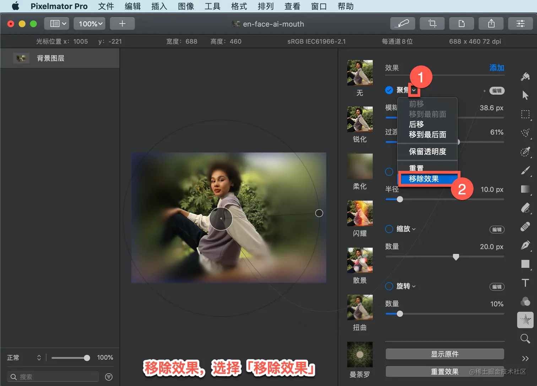537x386 pixels.
Task: Add a new layer with plus button
Action: point(122,24)
